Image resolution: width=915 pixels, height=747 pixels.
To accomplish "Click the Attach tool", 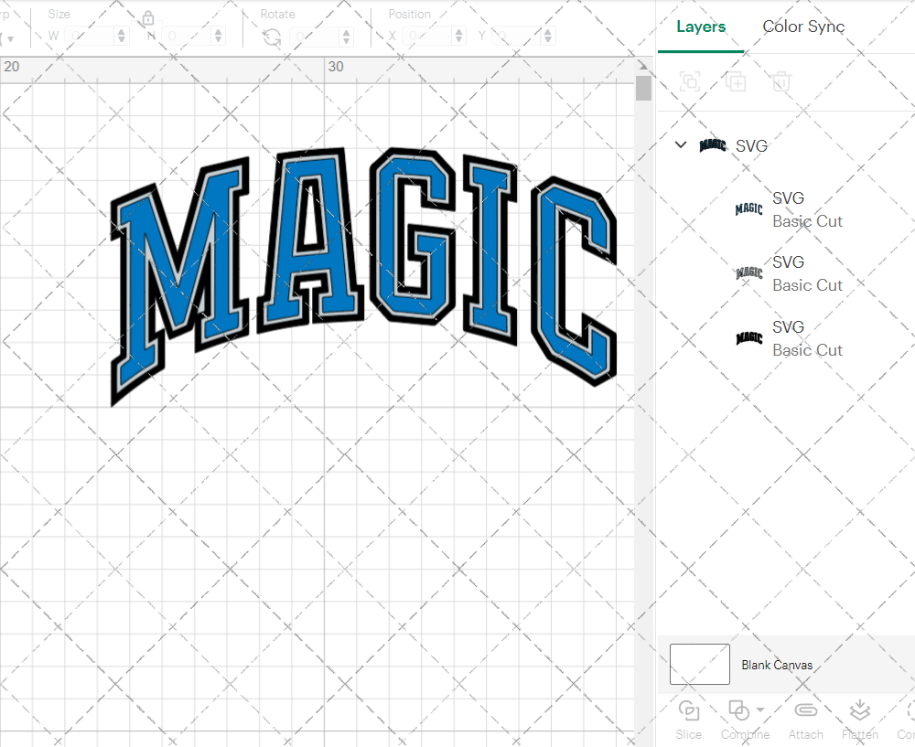I will pyautogui.click(x=806, y=719).
